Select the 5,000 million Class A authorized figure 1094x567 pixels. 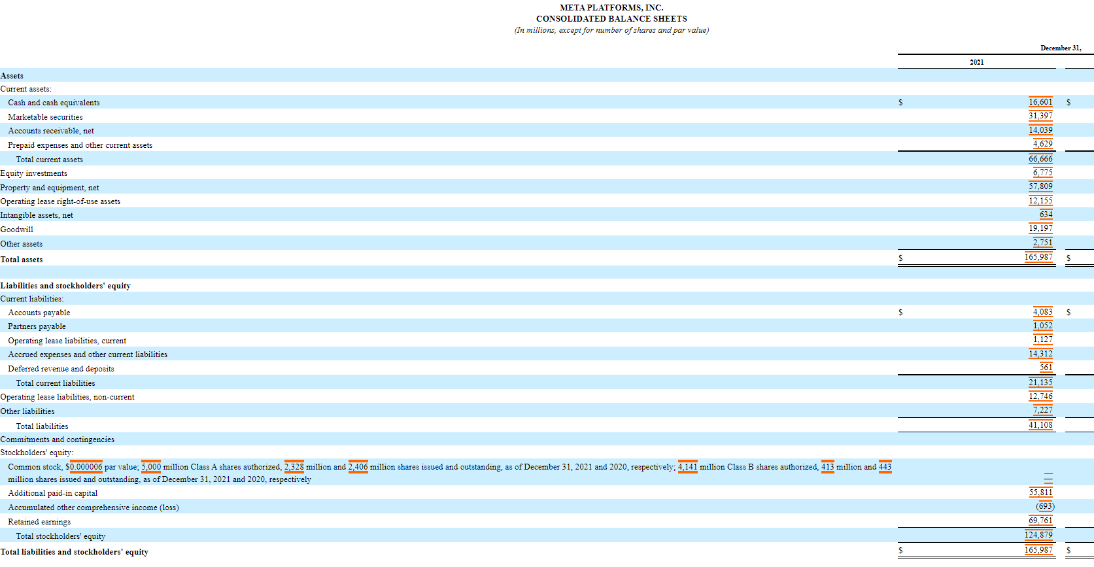coord(151,467)
